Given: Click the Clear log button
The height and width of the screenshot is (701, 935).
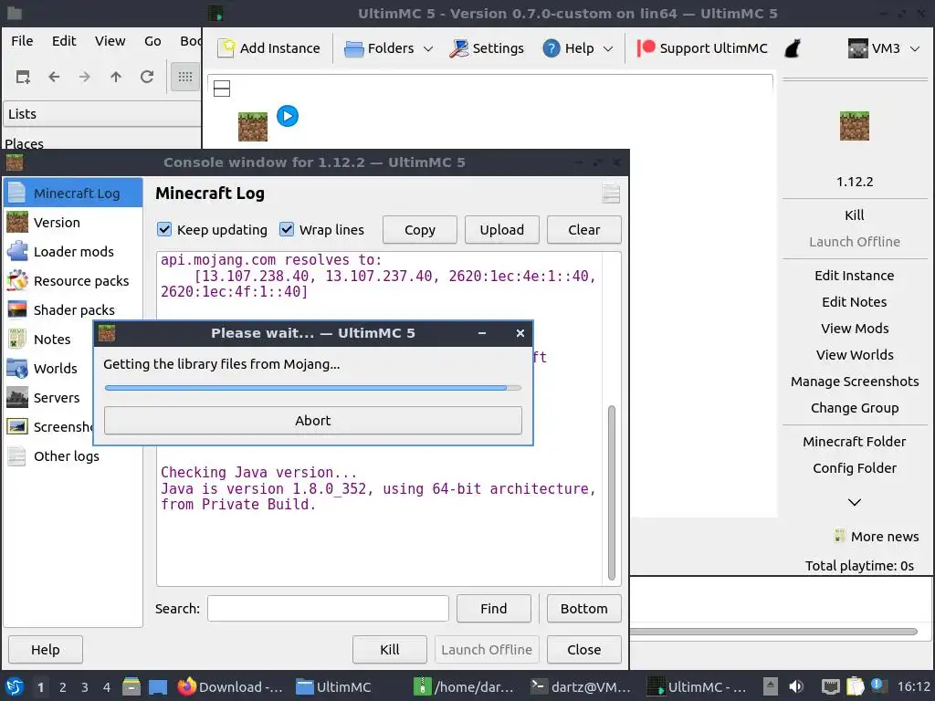Looking at the screenshot, I should [x=583, y=230].
